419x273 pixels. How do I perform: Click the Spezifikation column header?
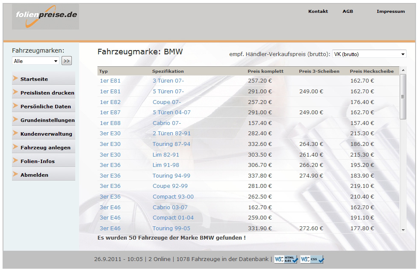click(168, 71)
